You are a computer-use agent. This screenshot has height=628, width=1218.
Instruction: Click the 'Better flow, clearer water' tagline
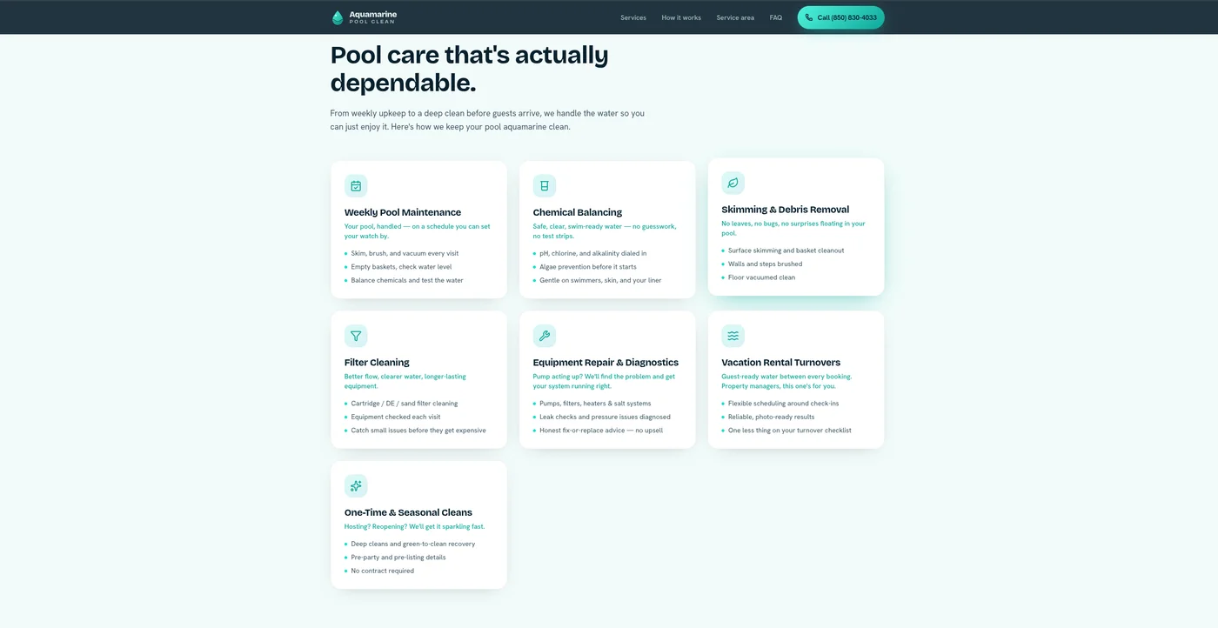pos(405,381)
